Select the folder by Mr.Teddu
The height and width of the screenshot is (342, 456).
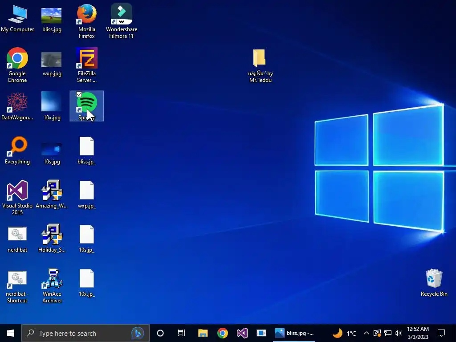point(260,66)
